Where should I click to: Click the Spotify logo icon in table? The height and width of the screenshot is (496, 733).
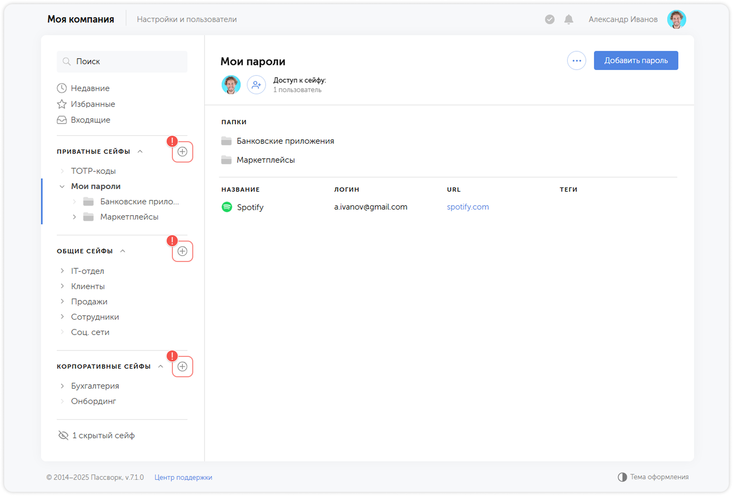[227, 207]
